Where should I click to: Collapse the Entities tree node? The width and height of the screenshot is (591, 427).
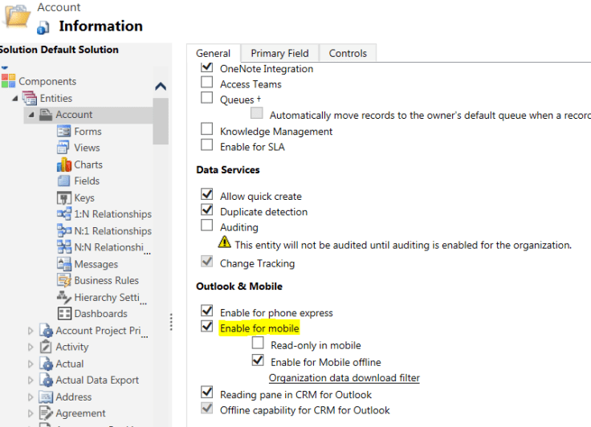point(15,98)
